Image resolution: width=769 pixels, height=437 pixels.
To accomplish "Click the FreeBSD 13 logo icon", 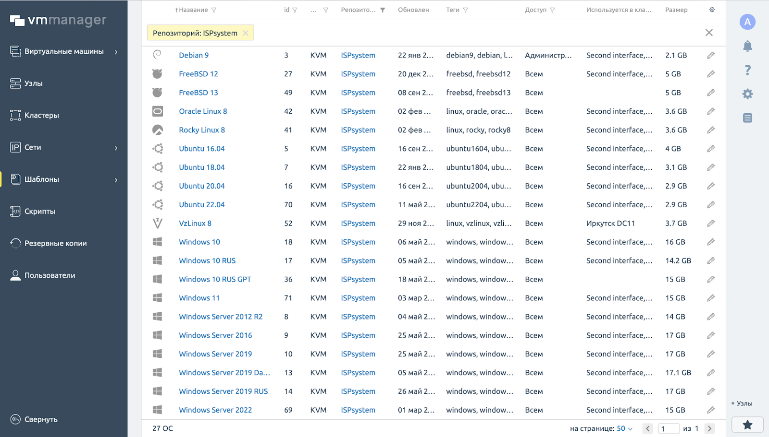I will [x=157, y=93].
